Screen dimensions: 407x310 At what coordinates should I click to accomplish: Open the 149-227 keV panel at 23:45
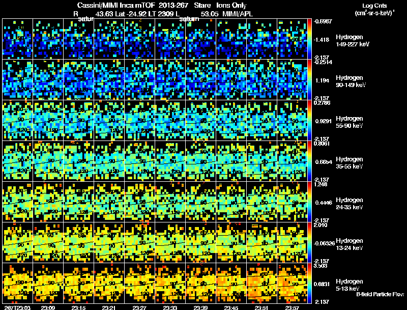pyautogui.click(x=231, y=39)
